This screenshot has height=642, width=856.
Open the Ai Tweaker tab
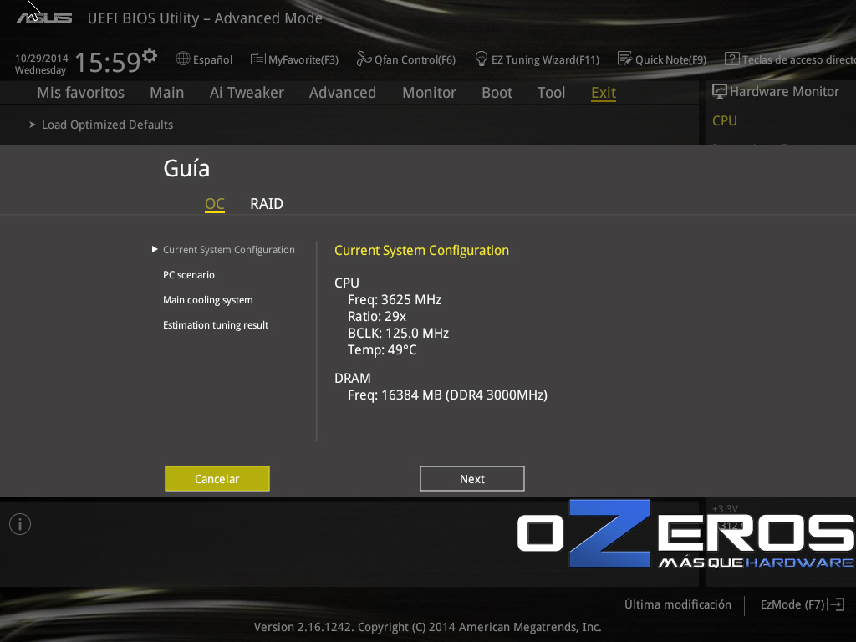(247, 92)
